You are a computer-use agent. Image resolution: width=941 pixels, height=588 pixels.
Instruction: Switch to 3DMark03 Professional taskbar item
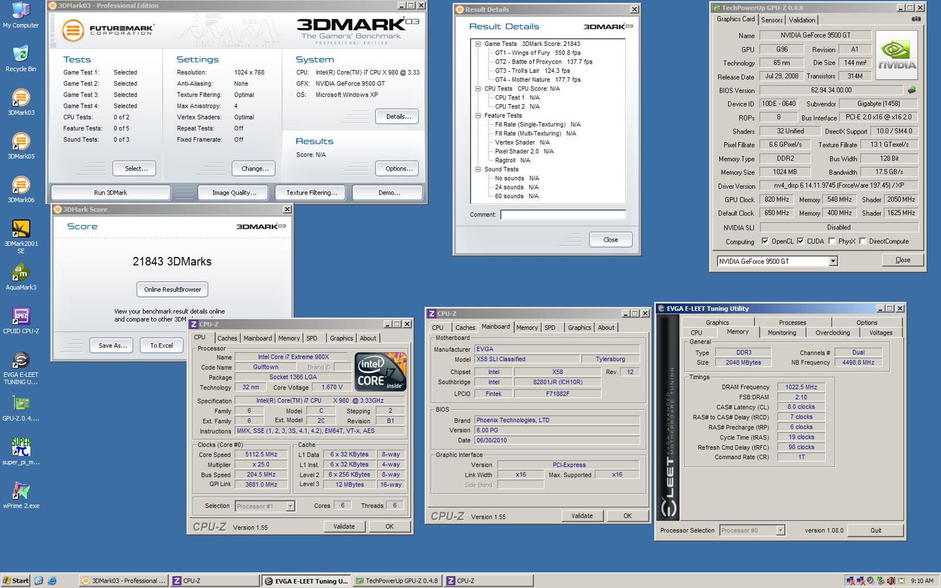[124, 581]
